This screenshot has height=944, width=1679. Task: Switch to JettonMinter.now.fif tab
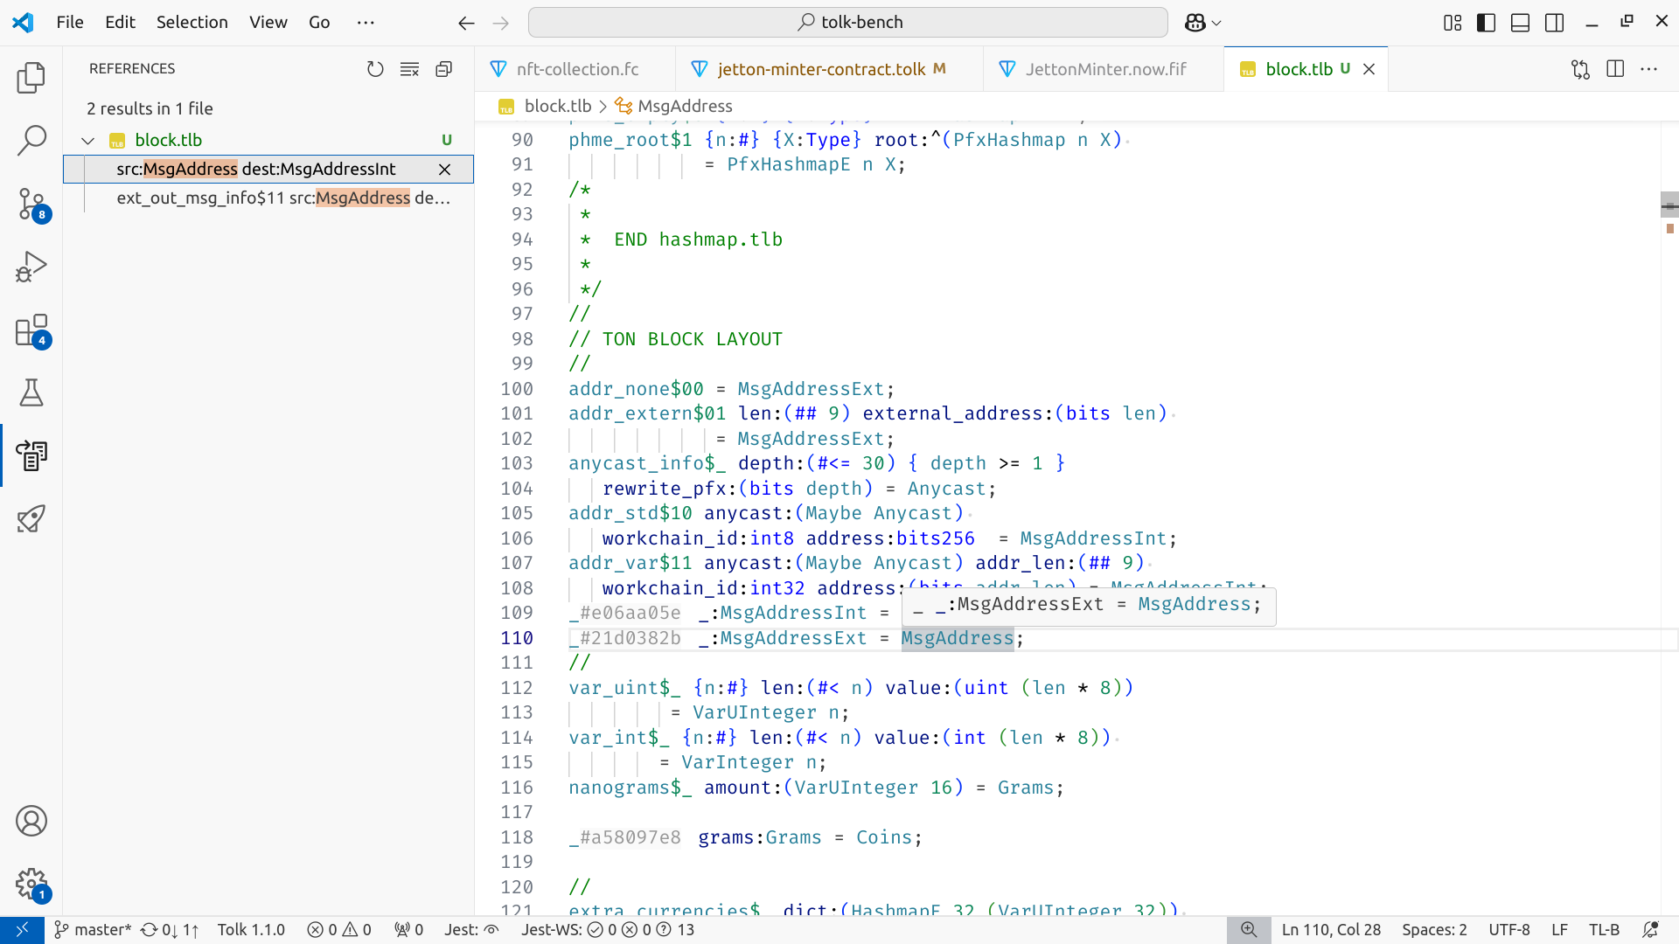coord(1105,69)
